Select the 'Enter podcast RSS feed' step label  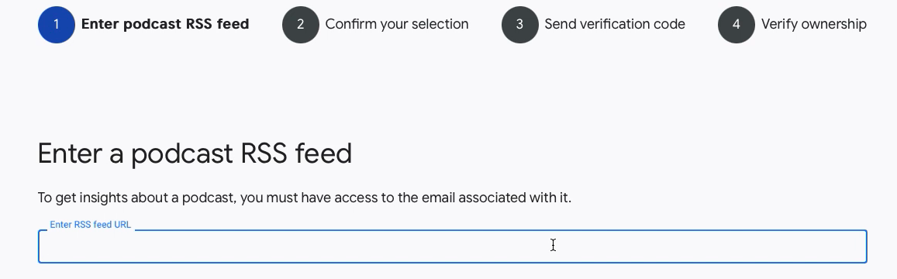165,24
